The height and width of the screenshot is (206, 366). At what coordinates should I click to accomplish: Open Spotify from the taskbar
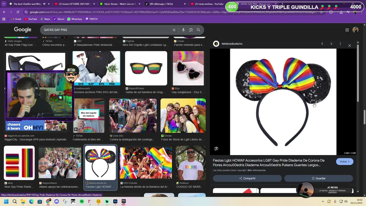point(82,201)
